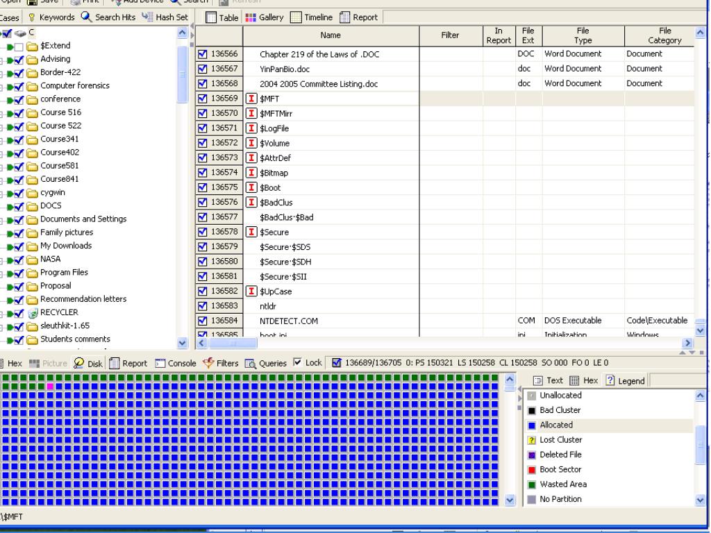Image resolution: width=711 pixels, height=533 pixels.
Task: Toggle the Lock checkbox
Action: [x=297, y=362]
